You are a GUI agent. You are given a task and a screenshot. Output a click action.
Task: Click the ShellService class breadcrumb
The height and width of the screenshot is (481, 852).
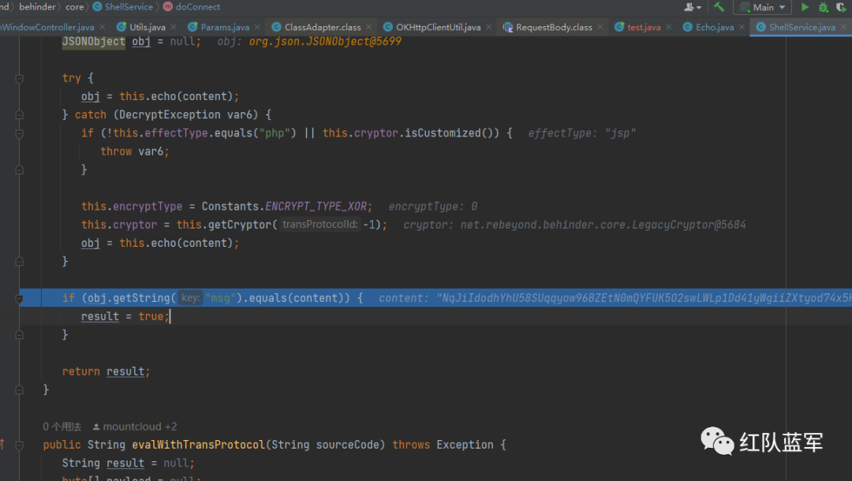123,7
